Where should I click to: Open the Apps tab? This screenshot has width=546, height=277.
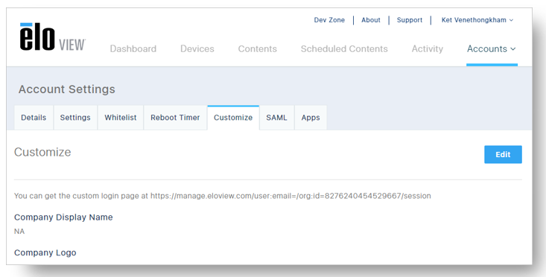(311, 118)
